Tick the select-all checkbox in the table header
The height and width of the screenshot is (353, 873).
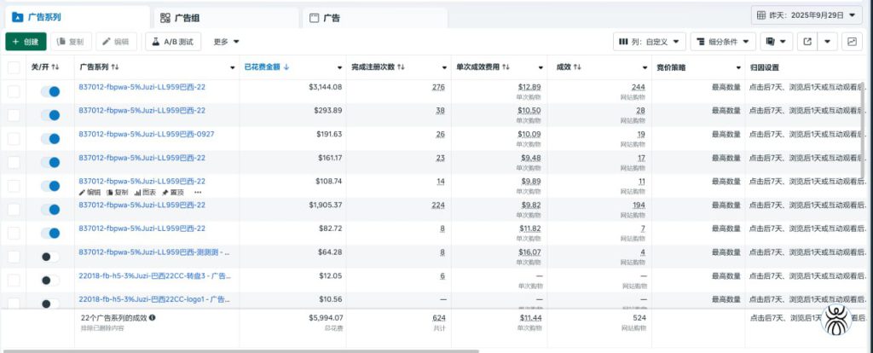tap(14, 68)
